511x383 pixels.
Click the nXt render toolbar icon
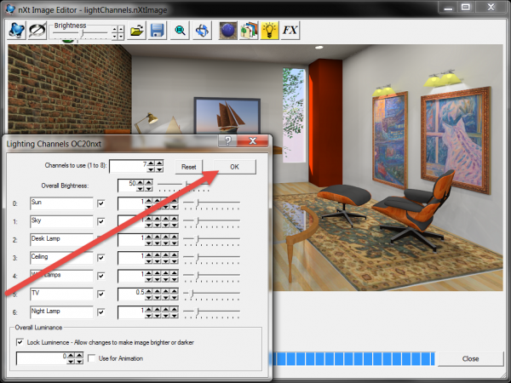point(16,31)
